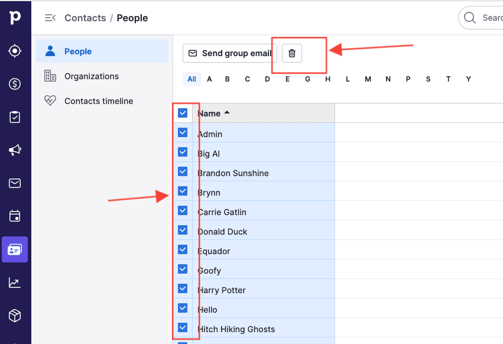Click the Send group email button
The width and height of the screenshot is (503, 344).
[x=229, y=53]
